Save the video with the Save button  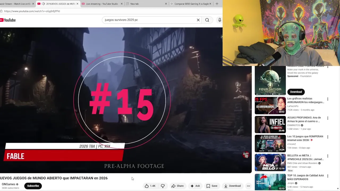tap(212, 186)
